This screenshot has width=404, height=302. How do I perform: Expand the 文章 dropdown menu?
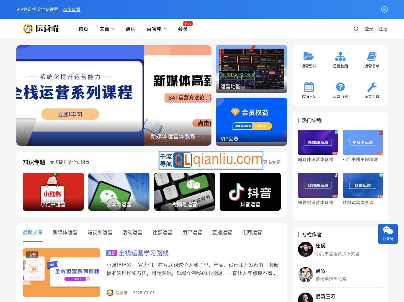(107, 29)
